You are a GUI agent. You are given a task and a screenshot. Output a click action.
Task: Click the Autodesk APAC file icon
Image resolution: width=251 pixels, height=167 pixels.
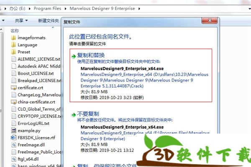[14, 66]
